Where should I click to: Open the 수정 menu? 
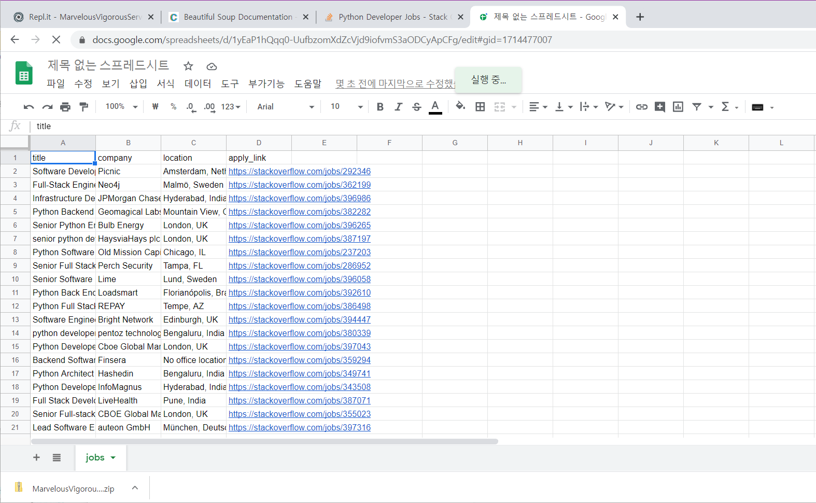point(83,83)
